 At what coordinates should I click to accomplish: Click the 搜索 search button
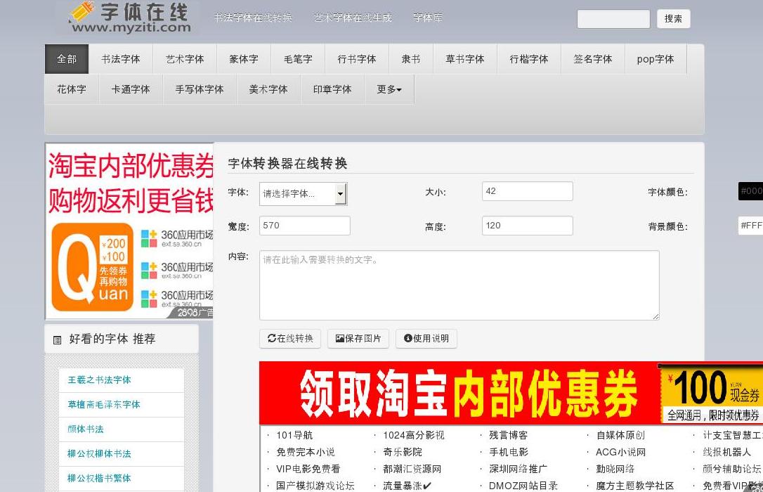click(x=674, y=18)
